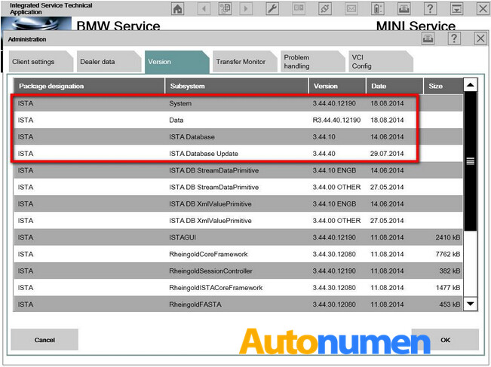Close the Administration dialog

[480, 38]
